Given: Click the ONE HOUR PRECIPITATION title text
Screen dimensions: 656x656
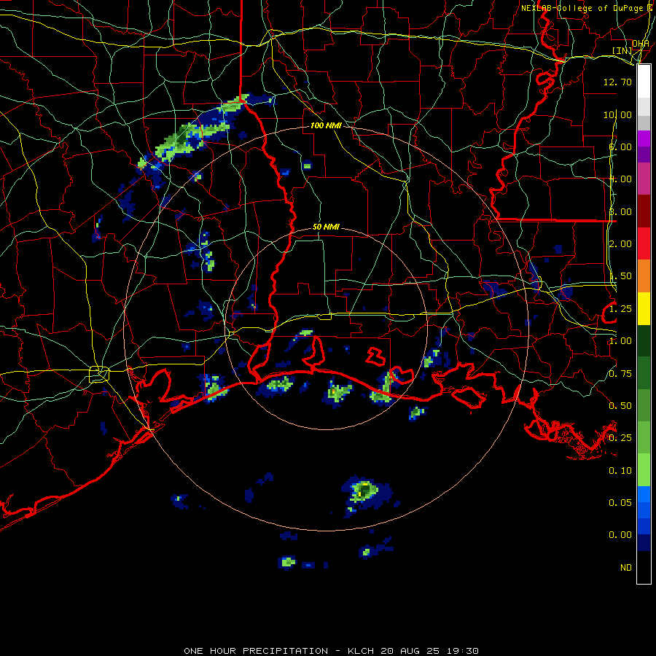Looking at the screenshot, I should (256, 651).
